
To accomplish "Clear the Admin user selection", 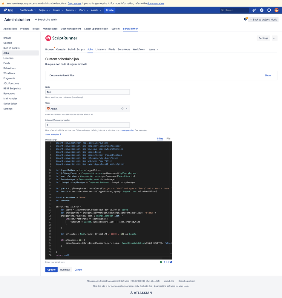I will click(x=122, y=109).
